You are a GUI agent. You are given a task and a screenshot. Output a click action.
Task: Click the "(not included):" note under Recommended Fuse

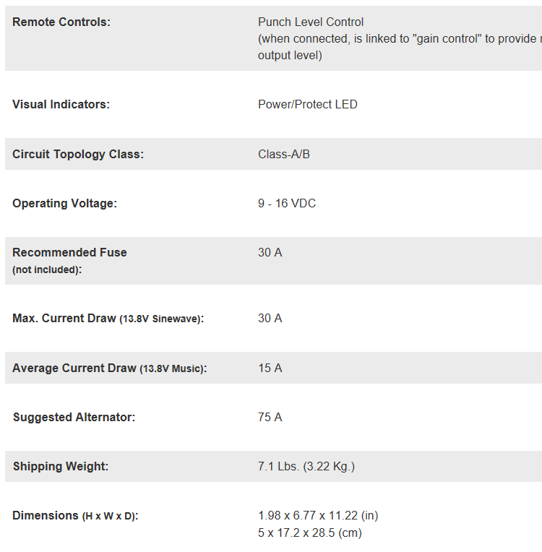pyautogui.click(x=47, y=269)
